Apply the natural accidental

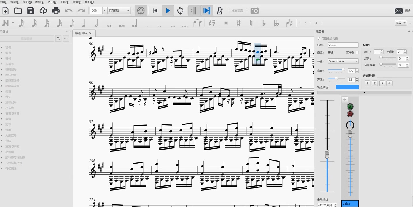[251, 23]
